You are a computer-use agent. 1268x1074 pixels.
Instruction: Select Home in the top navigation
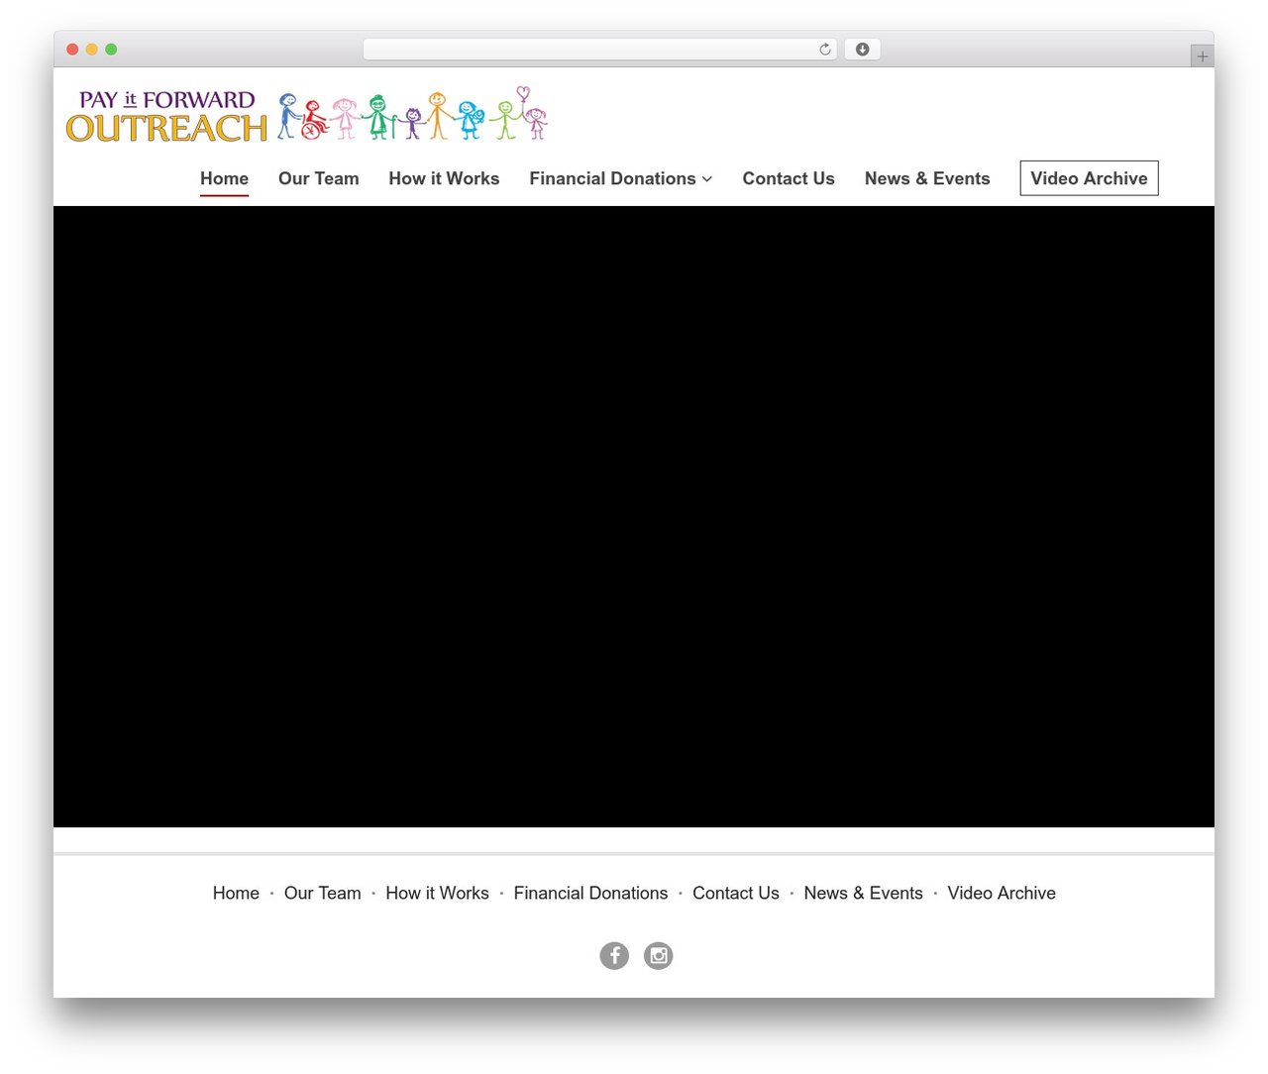tap(224, 178)
